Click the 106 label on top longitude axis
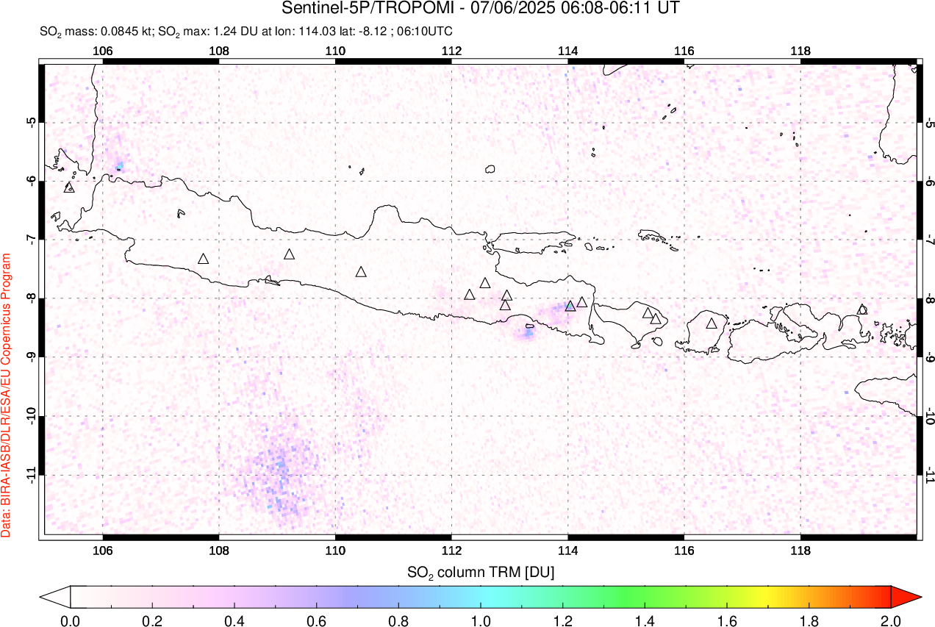This screenshot has height=627, width=935. click(x=103, y=51)
